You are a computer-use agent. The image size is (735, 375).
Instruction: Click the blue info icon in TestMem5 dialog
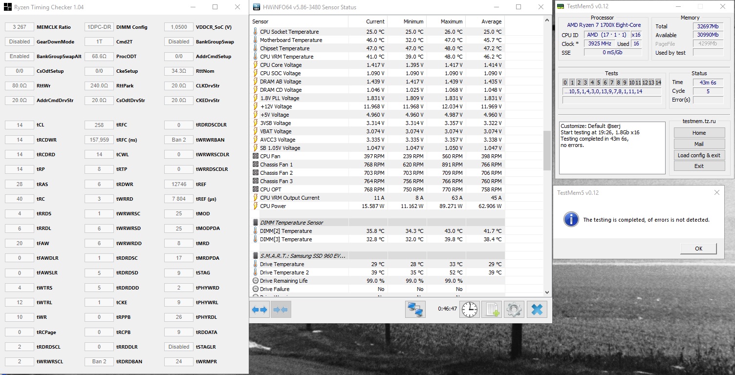click(571, 219)
